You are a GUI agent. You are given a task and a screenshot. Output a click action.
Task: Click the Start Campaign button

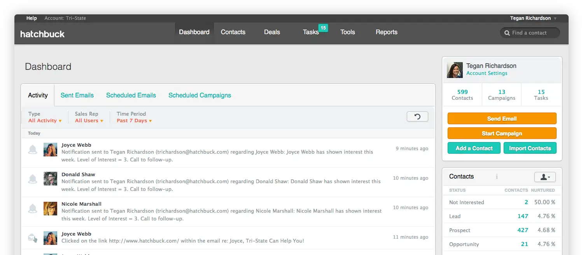pyautogui.click(x=502, y=134)
